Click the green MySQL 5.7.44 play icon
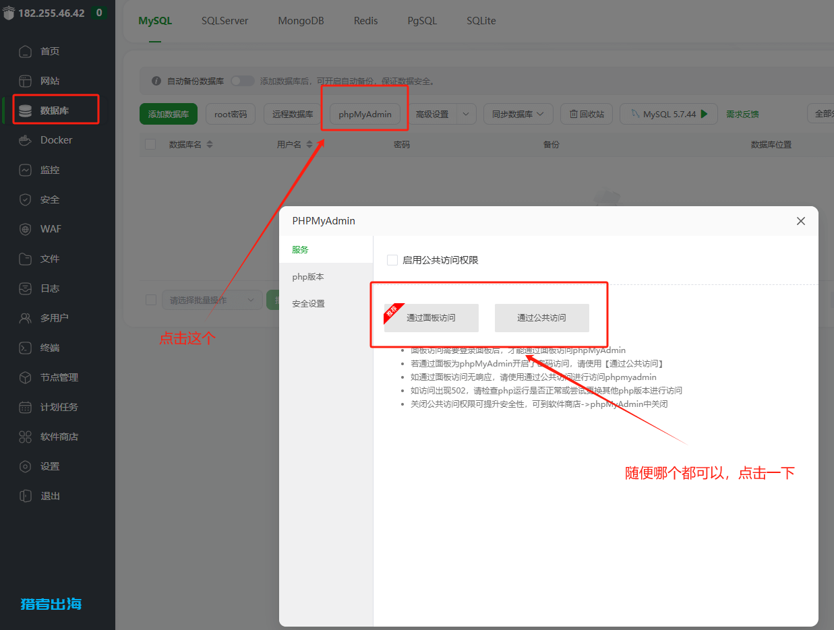The image size is (834, 630). click(x=705, y=114)
